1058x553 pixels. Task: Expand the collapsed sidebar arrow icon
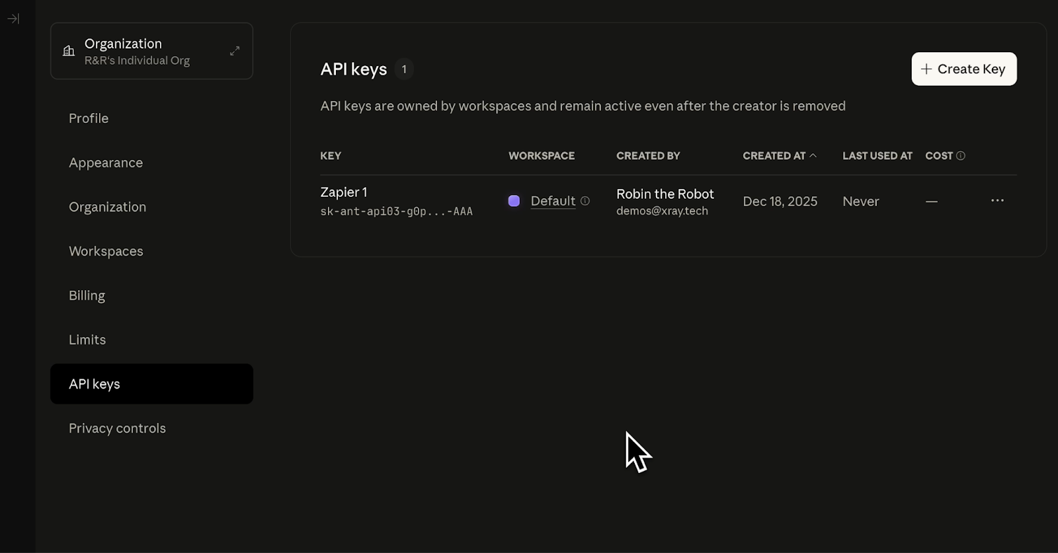(13, 18)
